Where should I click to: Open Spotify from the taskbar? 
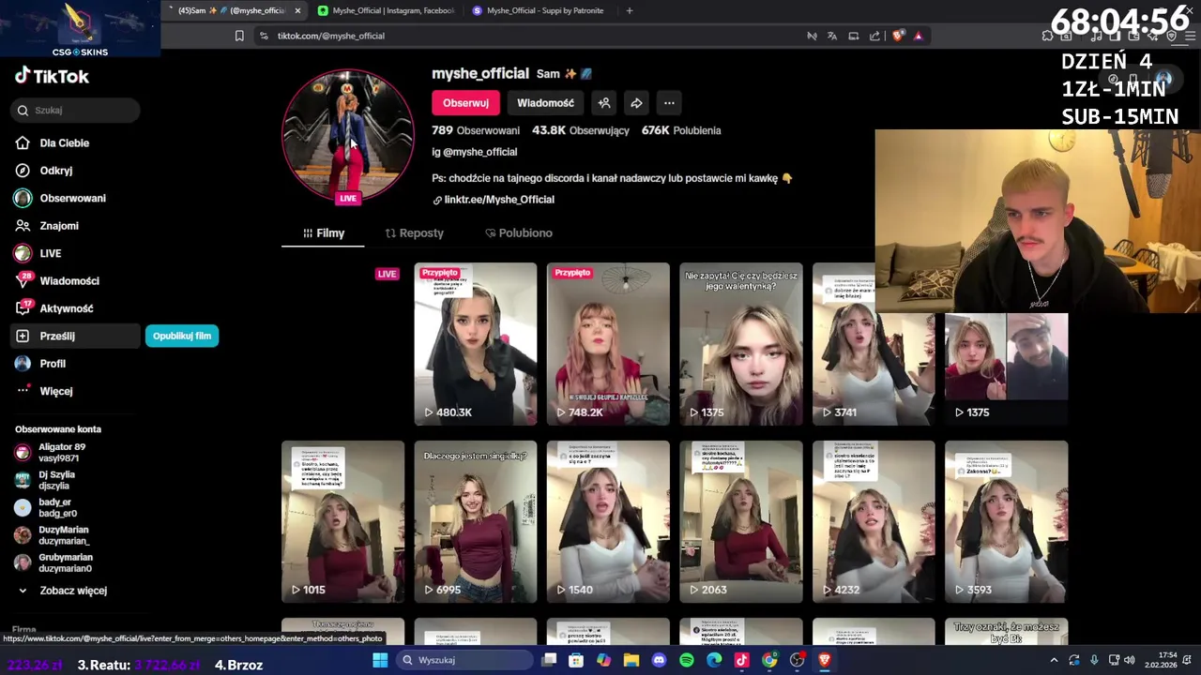687,660
